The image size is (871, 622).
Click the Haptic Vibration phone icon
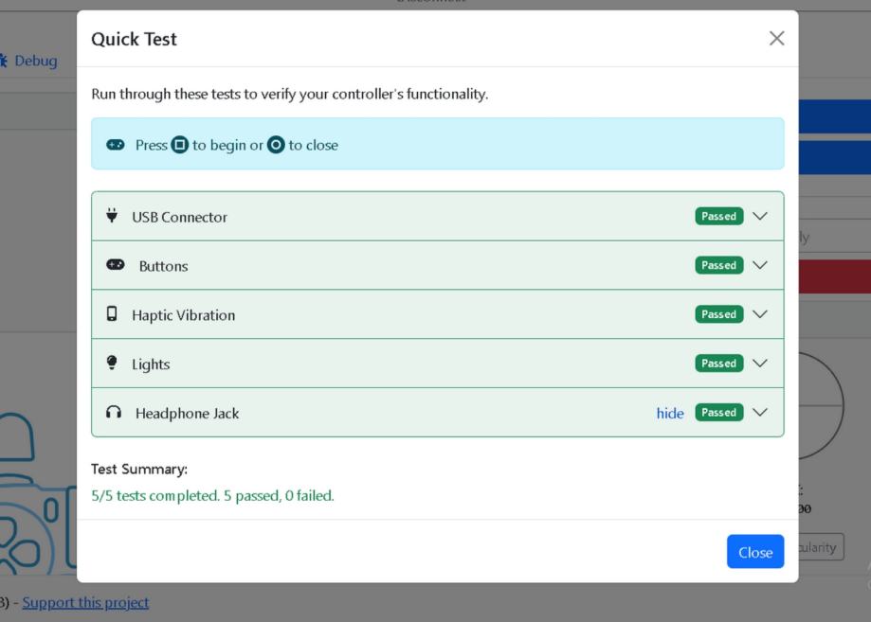[x=113, y=314]
